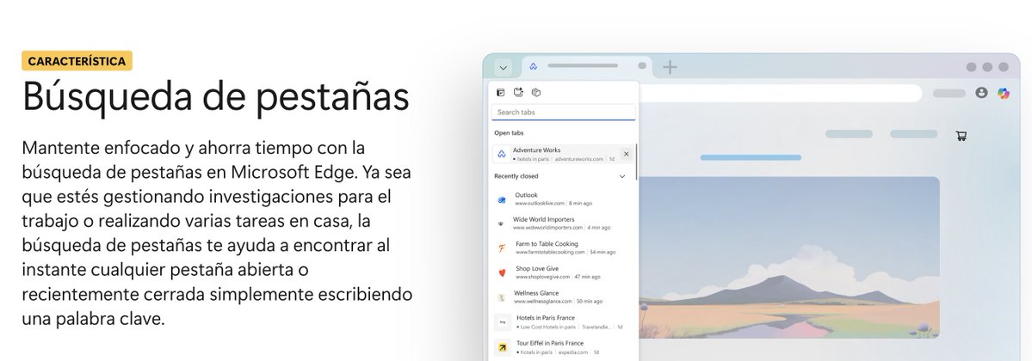
Task: Click the landscape illustration image
Action: 789,257
